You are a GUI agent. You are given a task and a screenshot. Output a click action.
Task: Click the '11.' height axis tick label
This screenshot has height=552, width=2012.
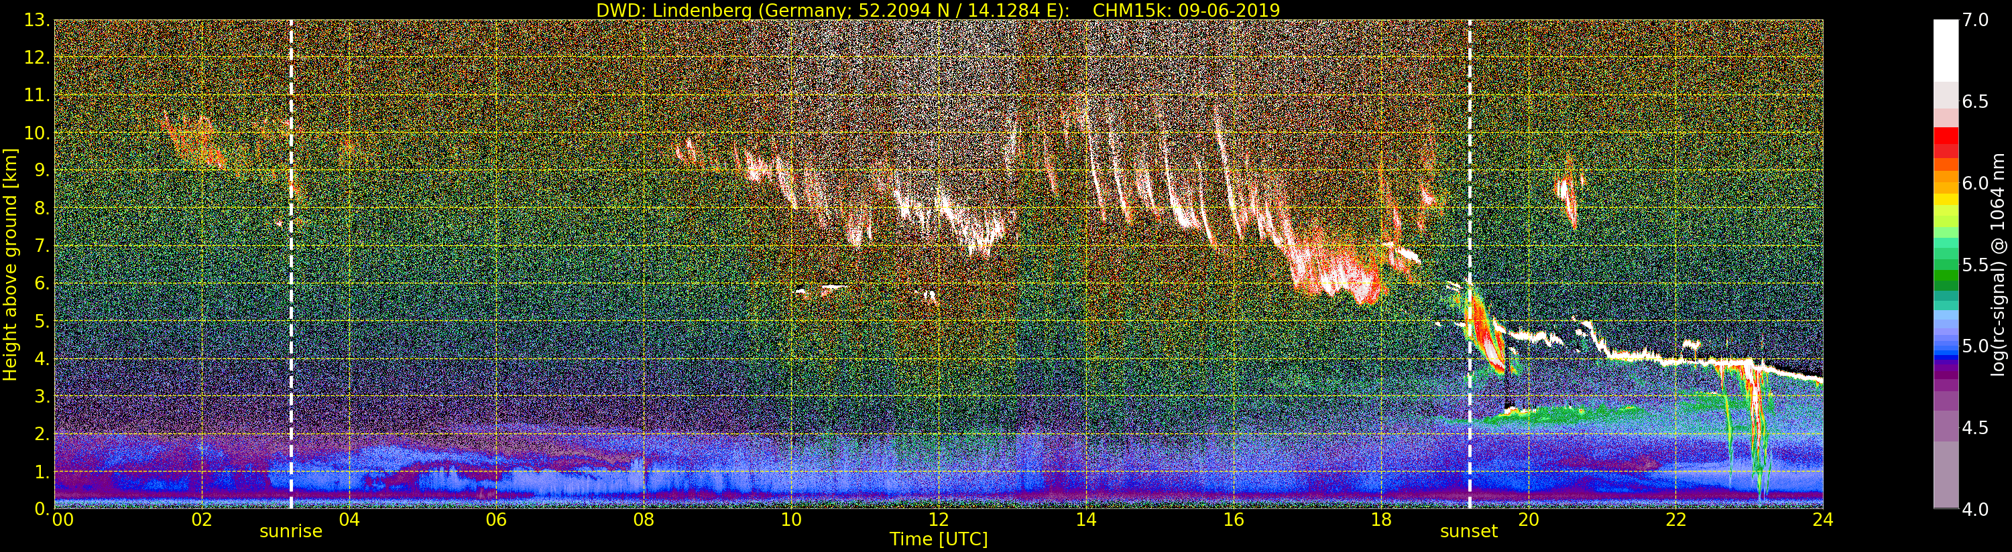[38, 95]
